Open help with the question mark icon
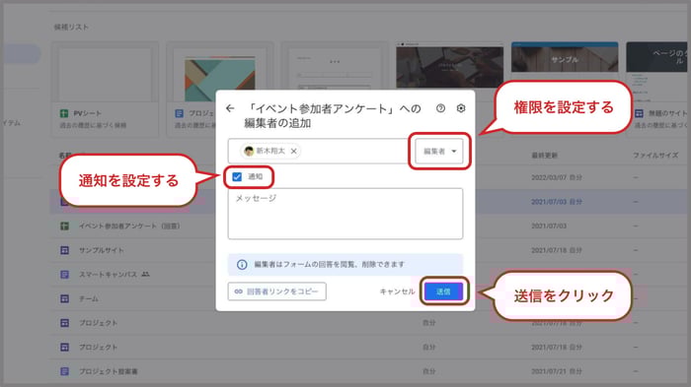 (440, 108)
